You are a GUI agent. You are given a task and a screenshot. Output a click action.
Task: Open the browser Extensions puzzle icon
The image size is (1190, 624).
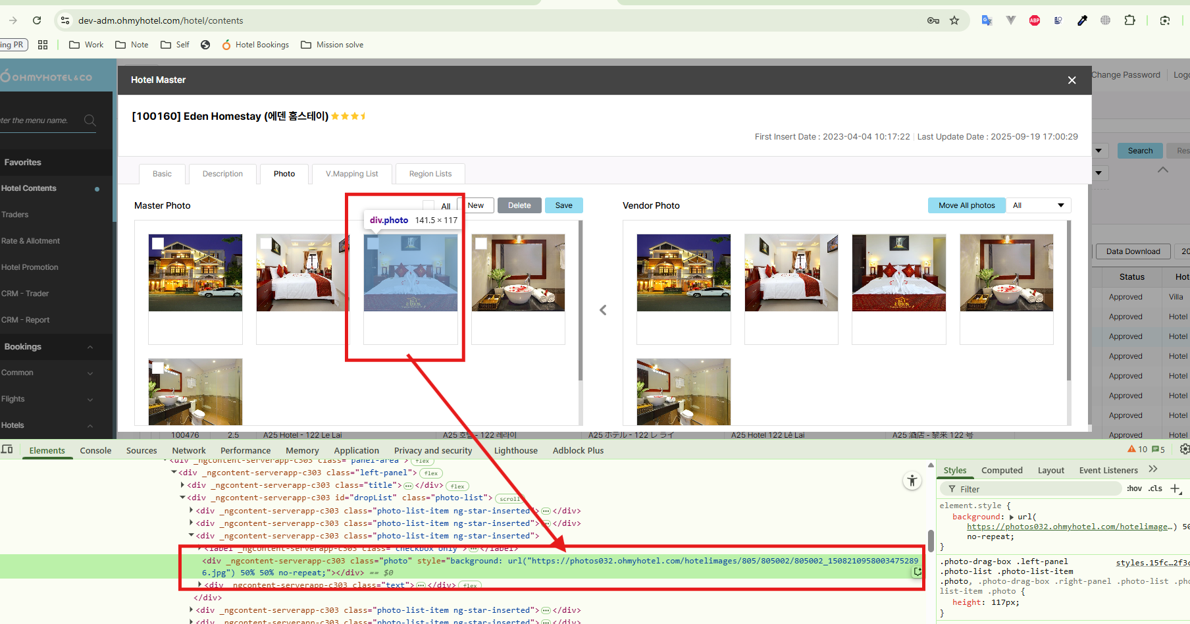1130,20
